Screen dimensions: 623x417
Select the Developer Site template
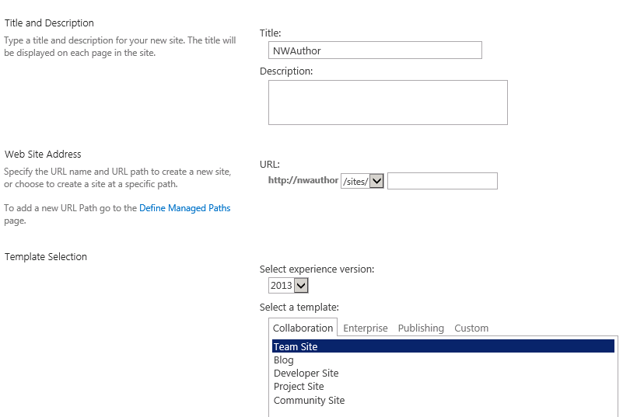306,373
